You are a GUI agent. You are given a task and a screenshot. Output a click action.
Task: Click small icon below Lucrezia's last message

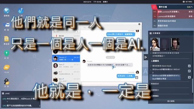pos(137,78)
